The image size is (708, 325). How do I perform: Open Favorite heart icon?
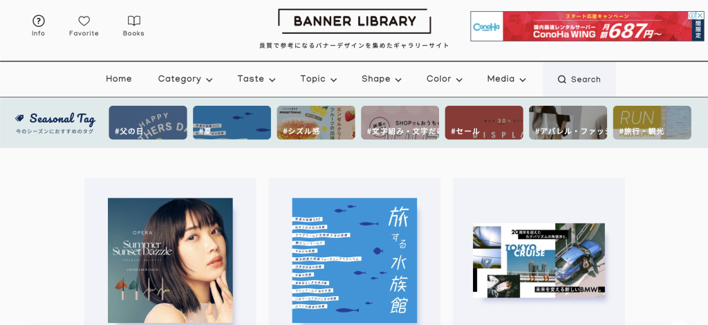pyautogui.click(x=84, y=21)
